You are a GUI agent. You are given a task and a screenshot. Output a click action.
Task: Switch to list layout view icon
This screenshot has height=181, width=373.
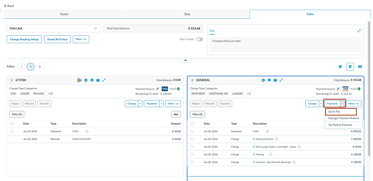click(340, 67)
